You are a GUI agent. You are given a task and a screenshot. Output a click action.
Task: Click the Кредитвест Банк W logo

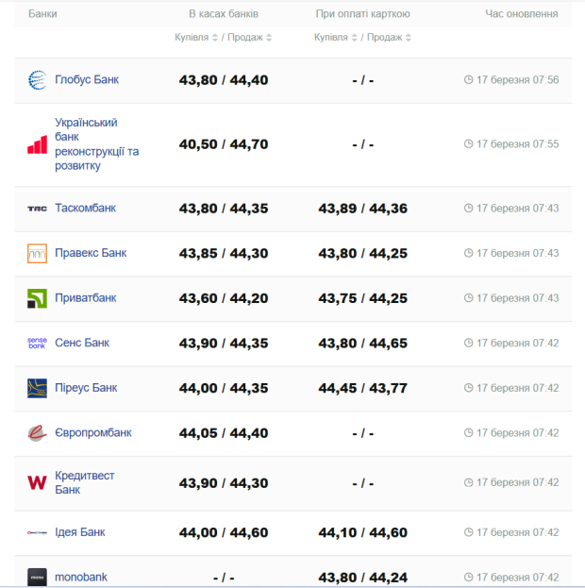[37, 482]
